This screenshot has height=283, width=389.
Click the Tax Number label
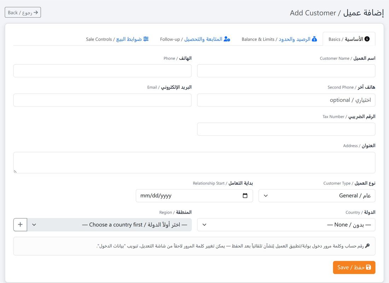tap(349, 116)
